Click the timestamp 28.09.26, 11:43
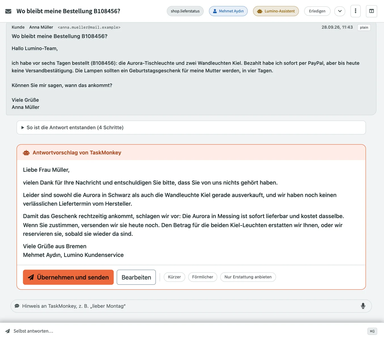Screen dimensions: 384x339 337,27
